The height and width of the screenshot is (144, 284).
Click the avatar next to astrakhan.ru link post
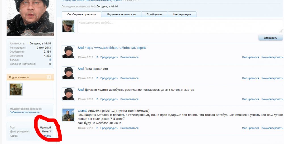point(68,52)
